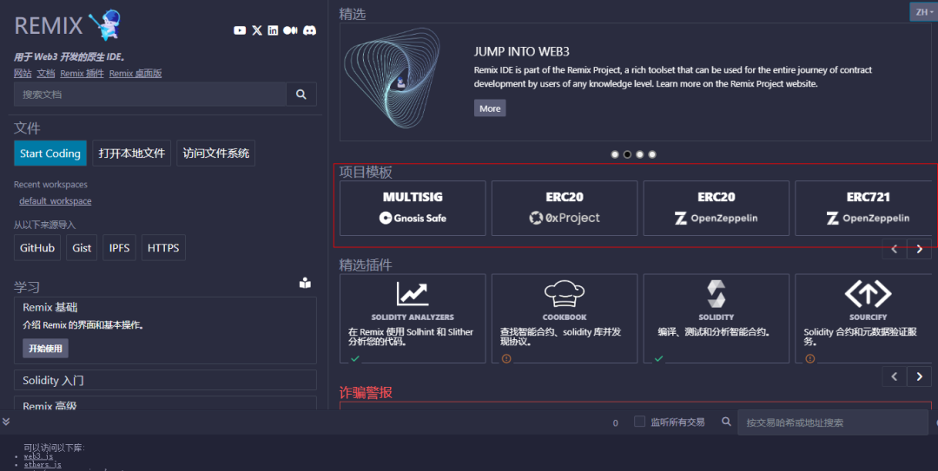The image size is (938, 471).
Task: Import from IPFS button
Action: tap(120, 248)
